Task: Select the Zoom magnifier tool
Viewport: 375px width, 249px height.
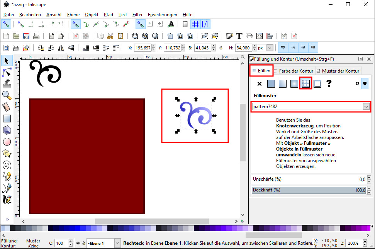Action: pyautogui.click(x=7, y=95)
